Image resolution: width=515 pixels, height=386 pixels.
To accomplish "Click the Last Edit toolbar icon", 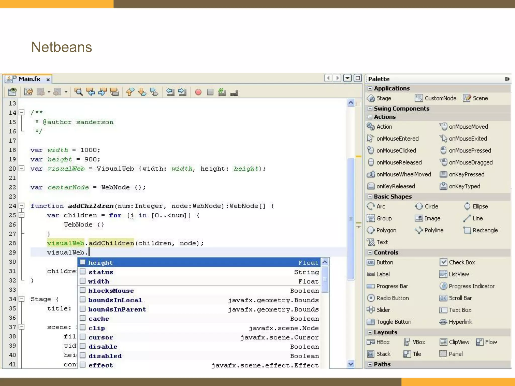I will click(x=28, y=92).
